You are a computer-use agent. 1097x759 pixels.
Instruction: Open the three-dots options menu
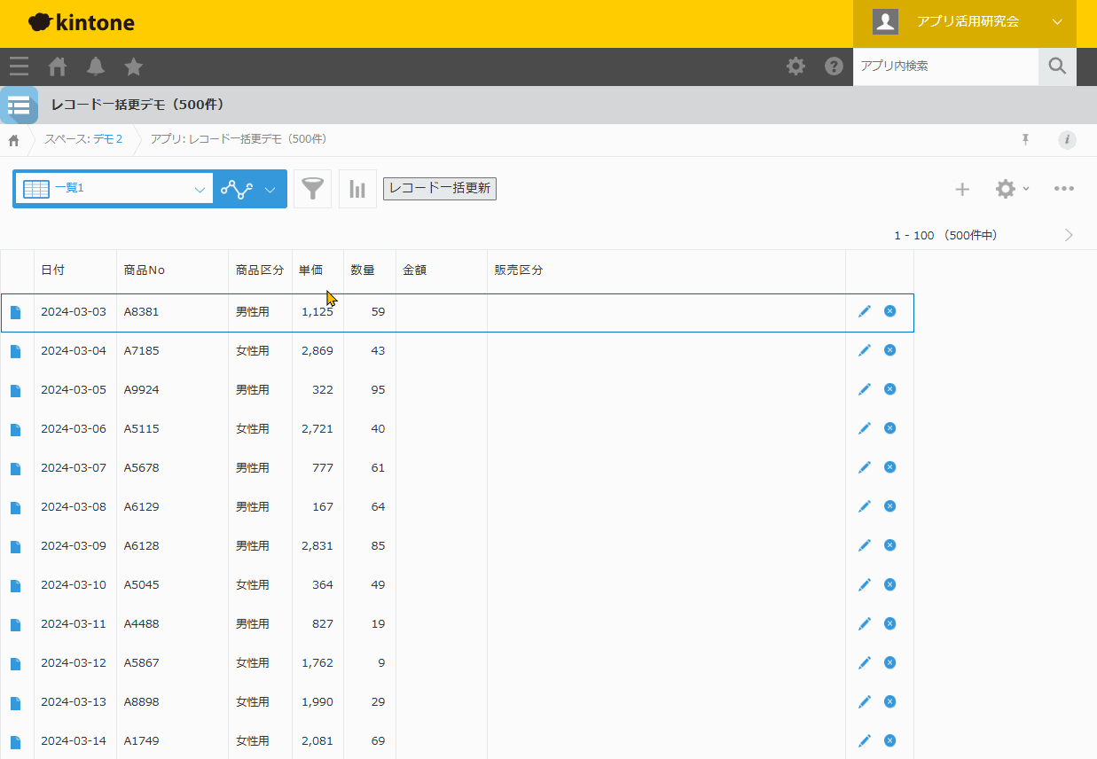[x=1064, y=189]
